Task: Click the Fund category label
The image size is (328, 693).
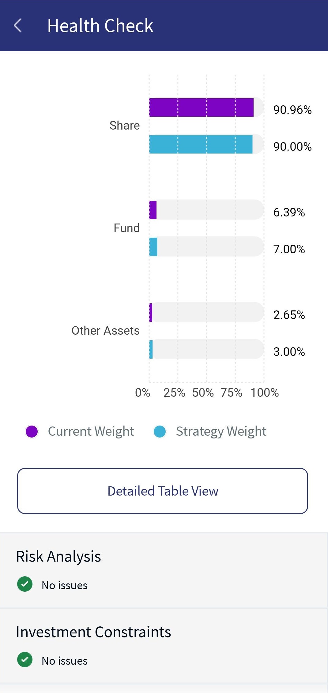Action: 126,228
